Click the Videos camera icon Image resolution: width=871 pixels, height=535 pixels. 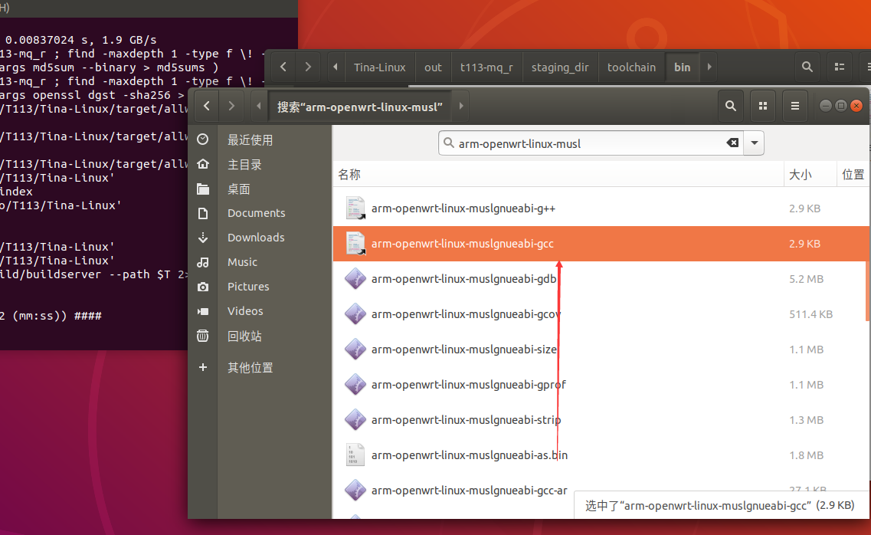click(203, 311)
